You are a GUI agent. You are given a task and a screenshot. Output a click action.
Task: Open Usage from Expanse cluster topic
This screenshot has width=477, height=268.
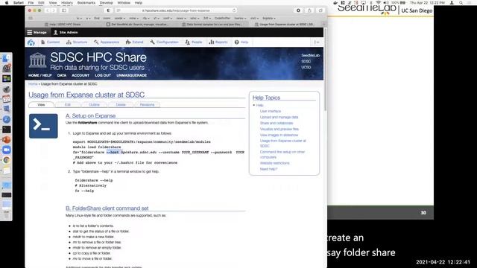pos(283,143)
